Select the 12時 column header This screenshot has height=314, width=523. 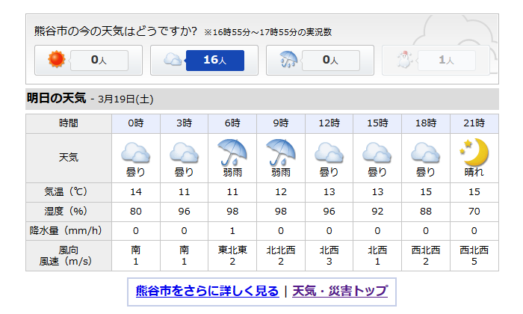tap(329, 123)
